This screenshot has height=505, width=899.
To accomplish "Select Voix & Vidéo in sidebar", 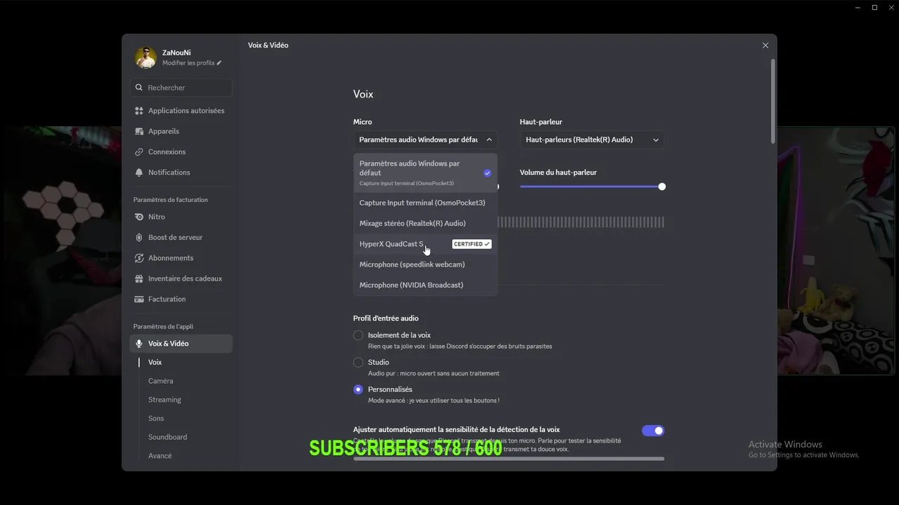I will pyautogui.click(x=181, y=344).
